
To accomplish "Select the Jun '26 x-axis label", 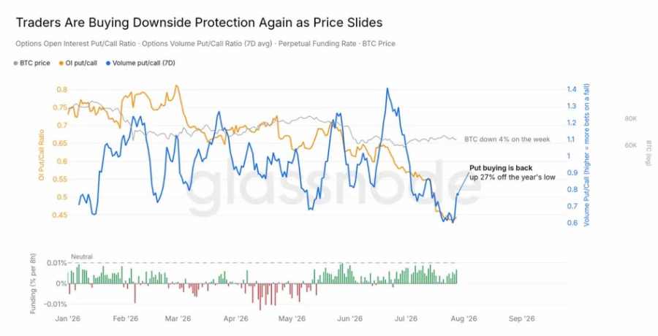I will click(x=349, y=318).
